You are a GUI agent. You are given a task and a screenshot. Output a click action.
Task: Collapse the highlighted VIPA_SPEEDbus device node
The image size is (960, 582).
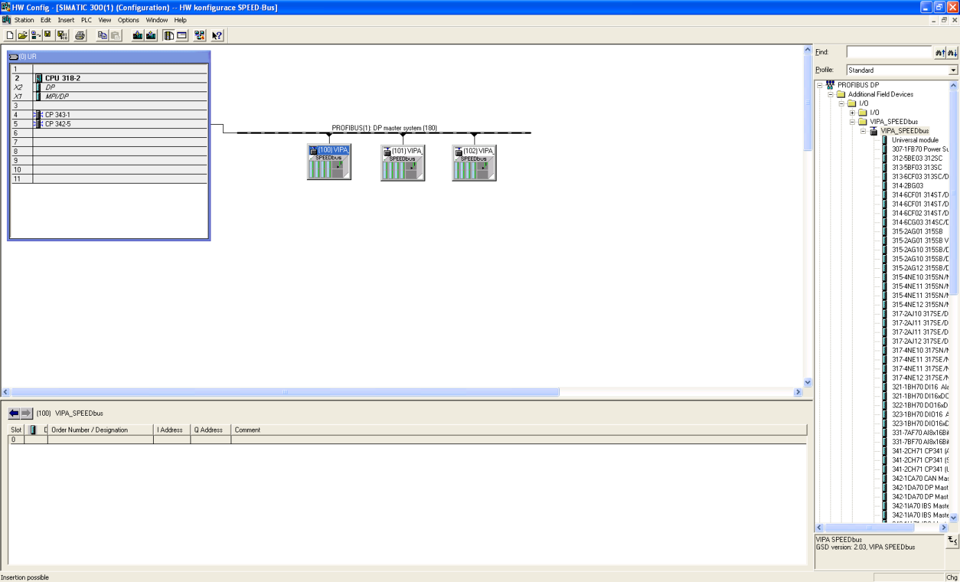tap(864, 131)
